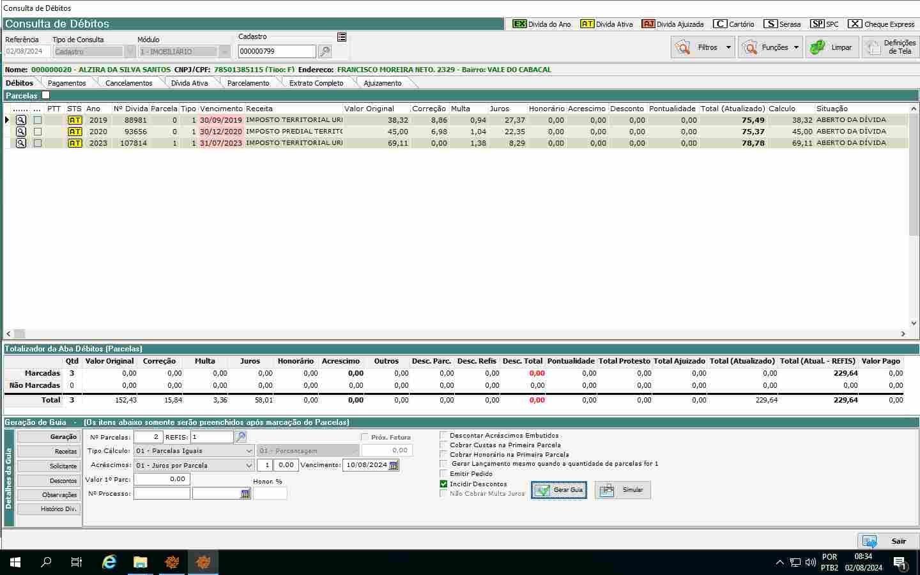Screen dimensions: 920x575
Task: Toggle the Parcelas select-all checkbox
Action: [x=45, y=95]
